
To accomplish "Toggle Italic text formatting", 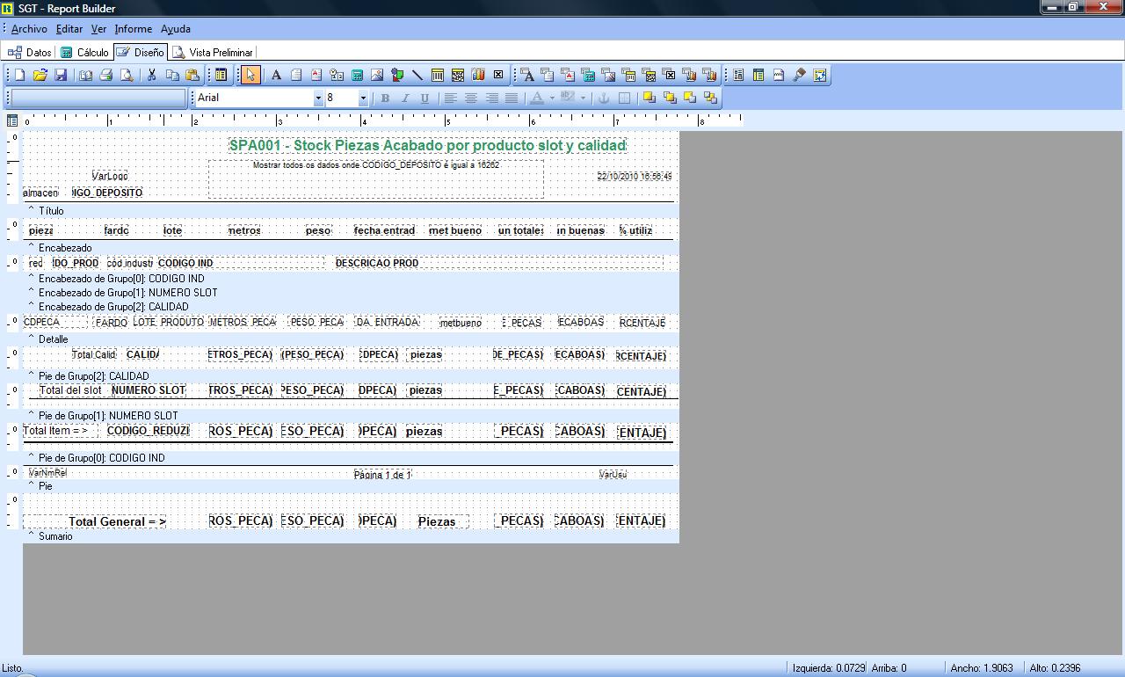I will (405, 98).
